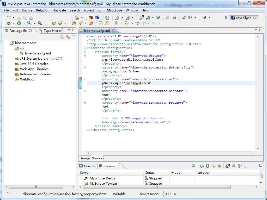Open the Debug dropdown arrow
This screenshot has height=200, width=267.
pos(14,23)
